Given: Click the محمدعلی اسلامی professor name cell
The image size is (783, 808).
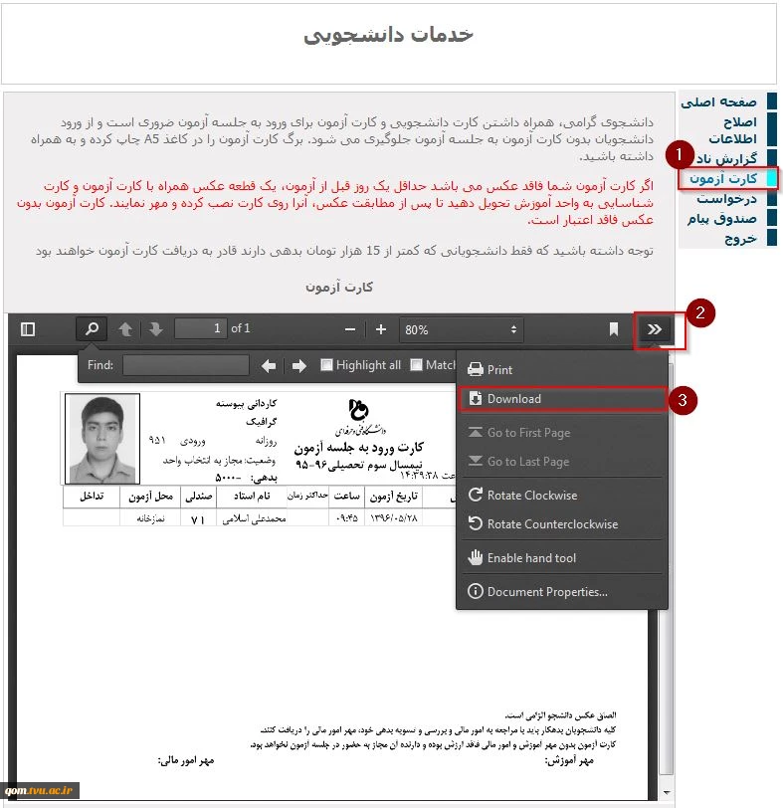Looking at the screenshot, I should pos(254,519).
